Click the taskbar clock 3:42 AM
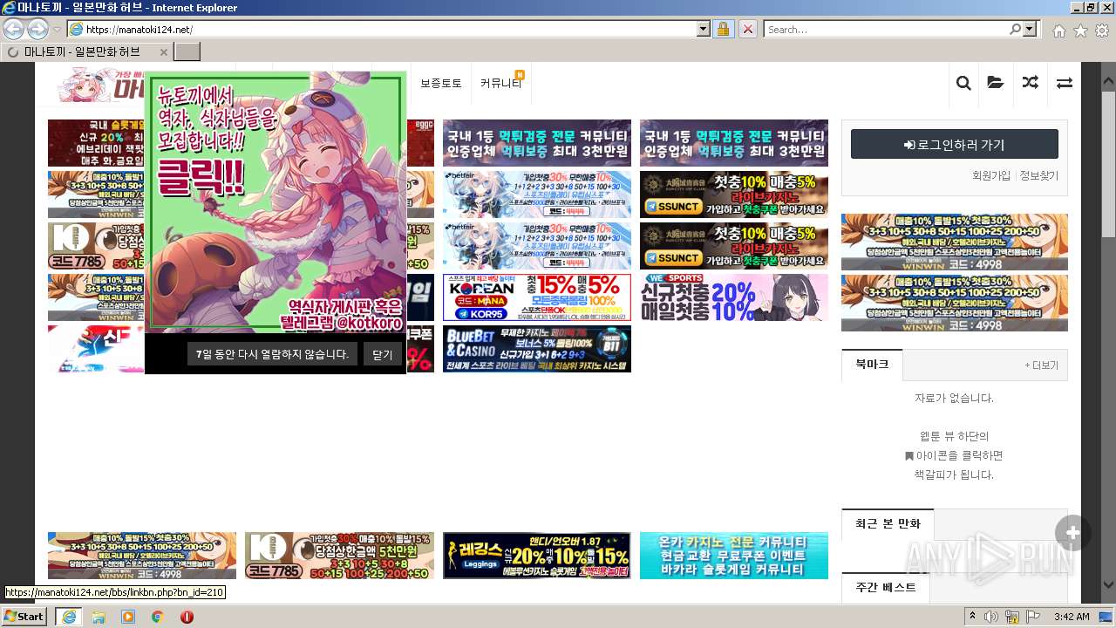The height and width of the screenshot is (628, 1116). coord(1072,617)
